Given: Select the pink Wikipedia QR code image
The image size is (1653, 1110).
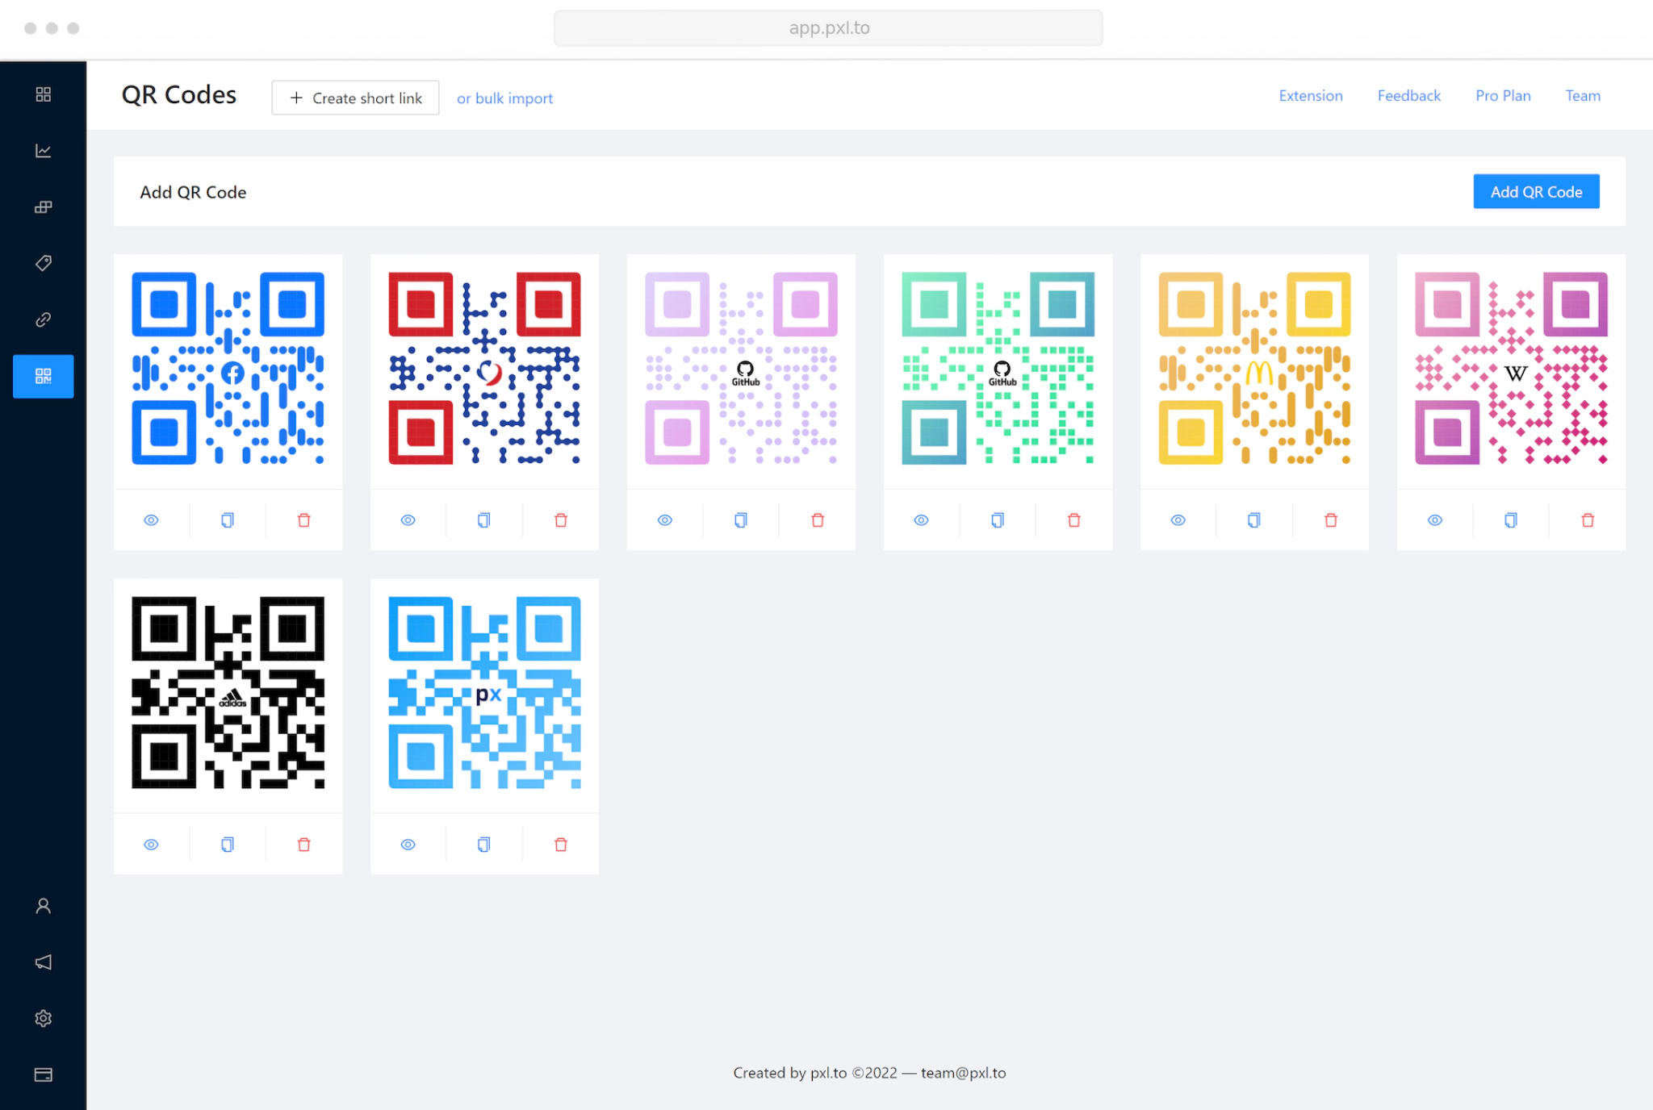Looking at the screenshot, I should click(1511, 368).
